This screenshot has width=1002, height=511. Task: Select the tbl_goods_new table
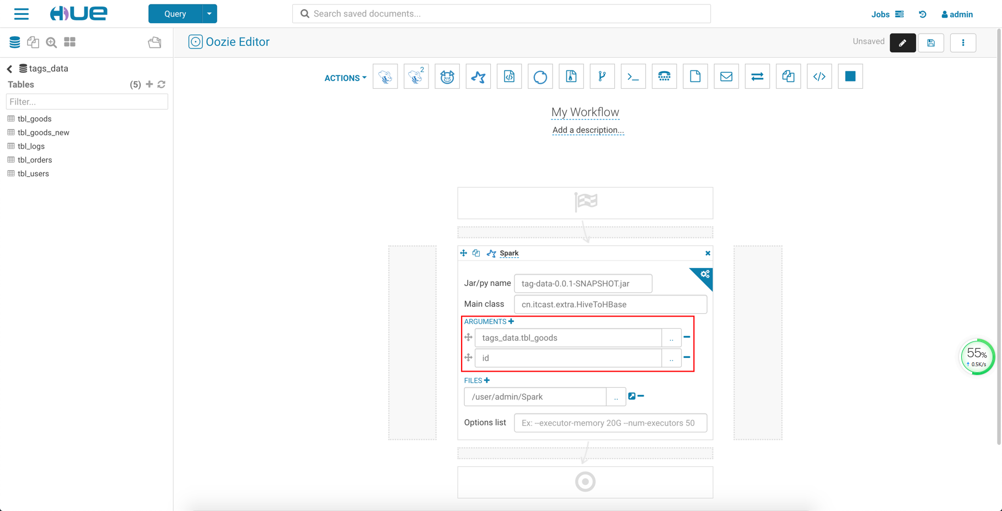pyautogui.click(x=43, y=133)
